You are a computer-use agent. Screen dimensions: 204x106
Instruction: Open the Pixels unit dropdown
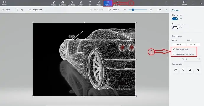tap(186, 59)
